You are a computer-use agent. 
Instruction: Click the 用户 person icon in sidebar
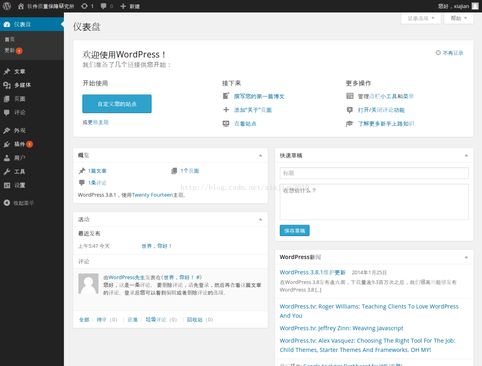pos(7,158)
